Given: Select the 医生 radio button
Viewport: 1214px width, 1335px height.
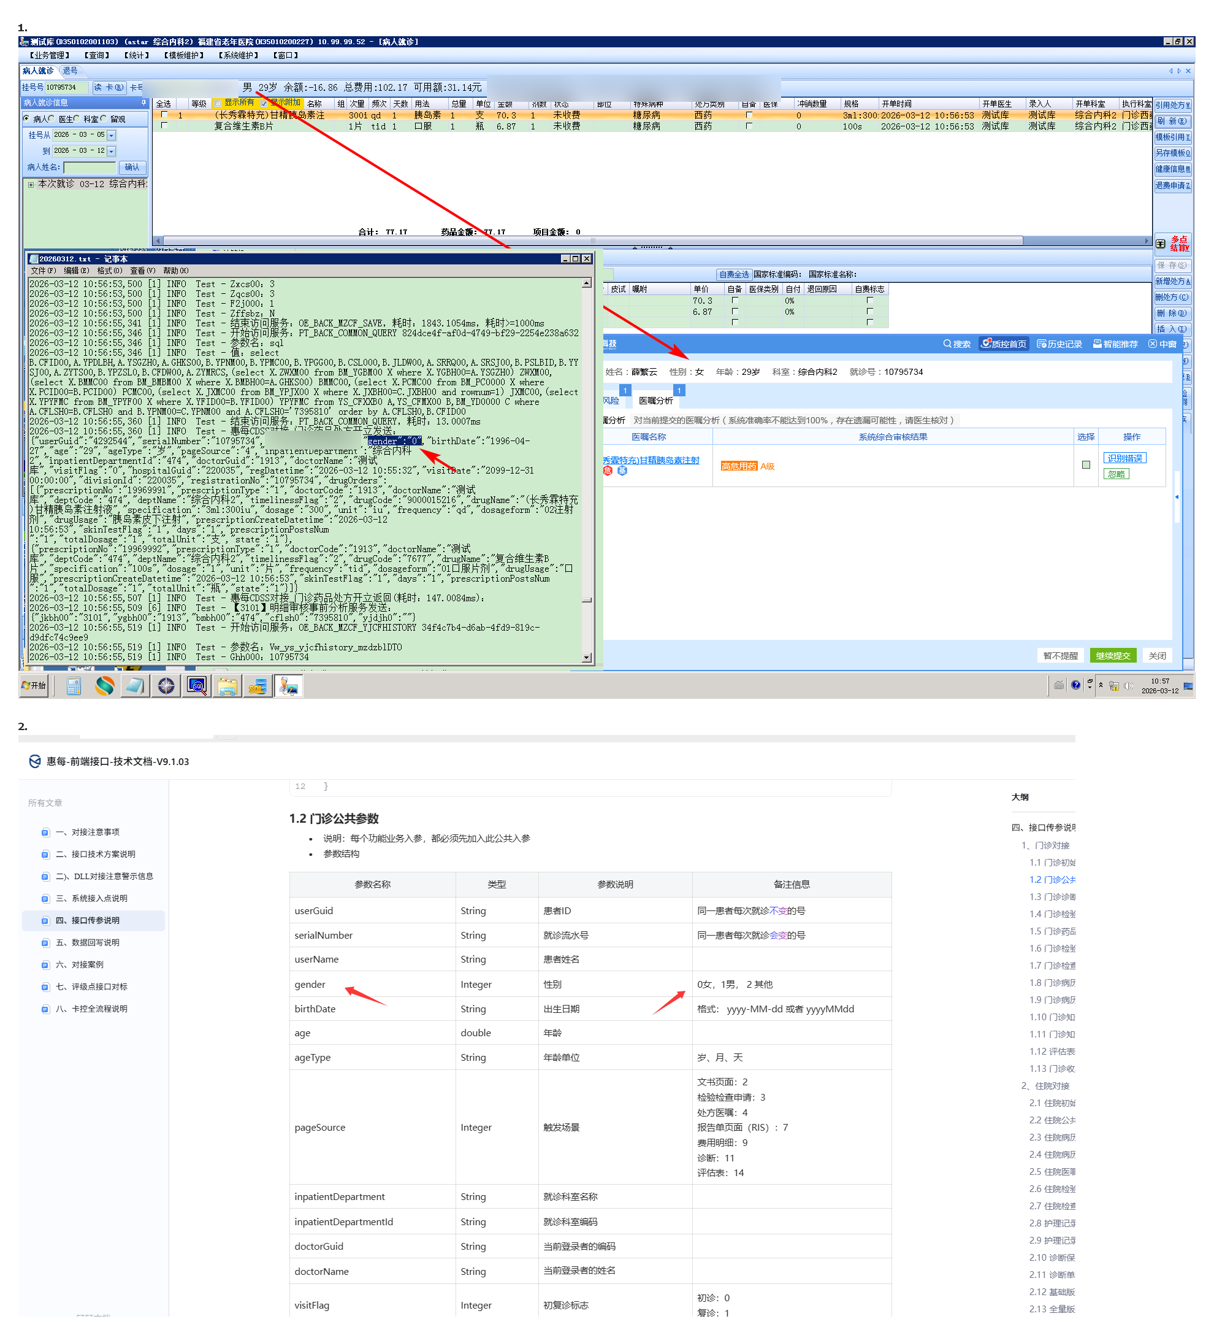Looking at the screenshot, I should (52, 119).
